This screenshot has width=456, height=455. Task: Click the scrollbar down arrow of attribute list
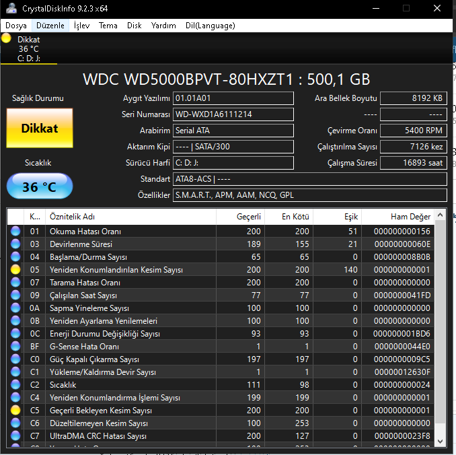point(440,442)
